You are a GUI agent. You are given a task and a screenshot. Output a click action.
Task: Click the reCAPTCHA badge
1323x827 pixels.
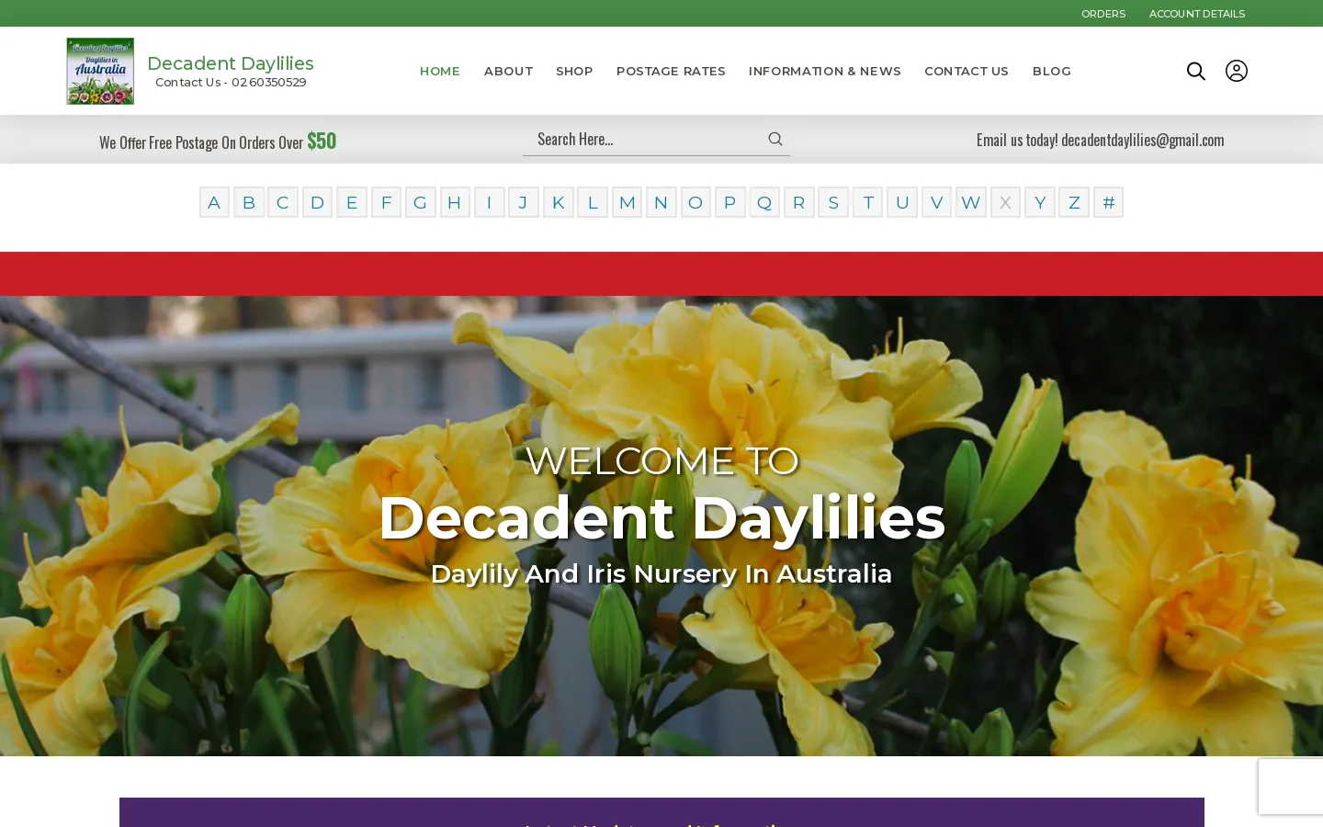click(x=1291, y=787)
